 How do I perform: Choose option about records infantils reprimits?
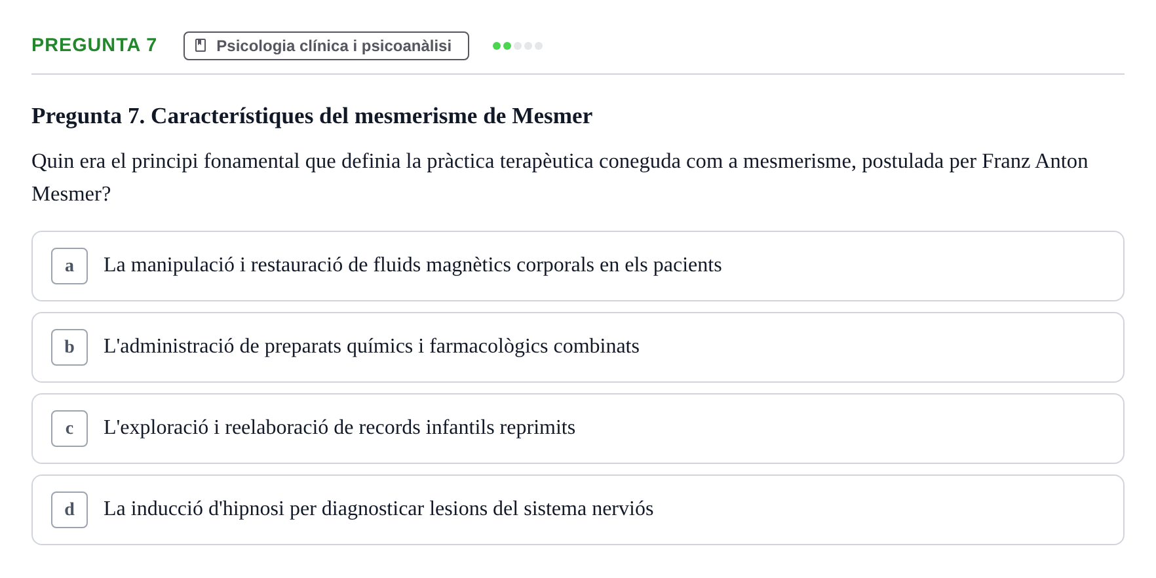coord(339,427)
